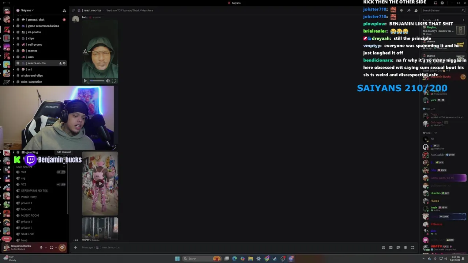The image size is (468, 263).
Task: Play the fadz TikTok video
Action: [x=85, y=81]
